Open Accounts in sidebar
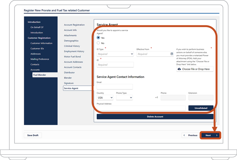The height and width of the screenshot is (160, 237). click(x=35, y=70)
